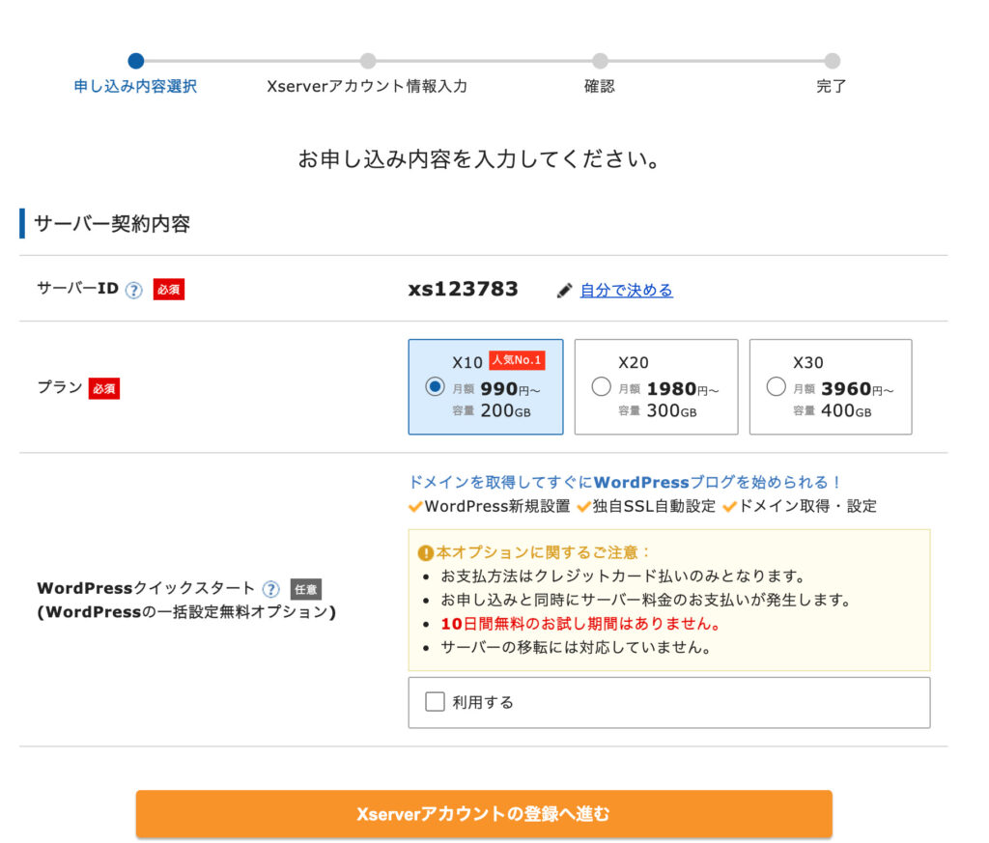The width and height of the screenshot is (989, 843).
Task: Click the 独自SSL自動設定 feature text
Action: pos(654,506)
